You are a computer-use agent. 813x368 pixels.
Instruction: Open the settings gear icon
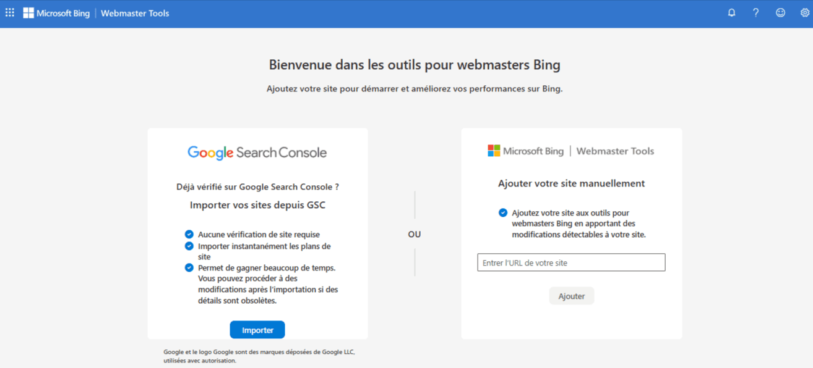805,12
